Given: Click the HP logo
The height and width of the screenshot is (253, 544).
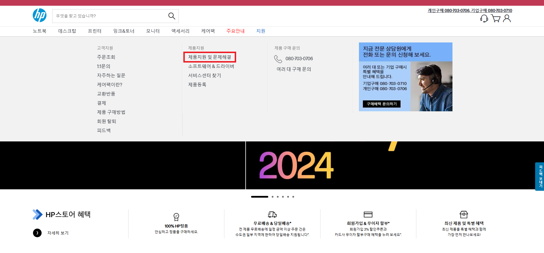Looking at the screenshot, I should (40, 15).
